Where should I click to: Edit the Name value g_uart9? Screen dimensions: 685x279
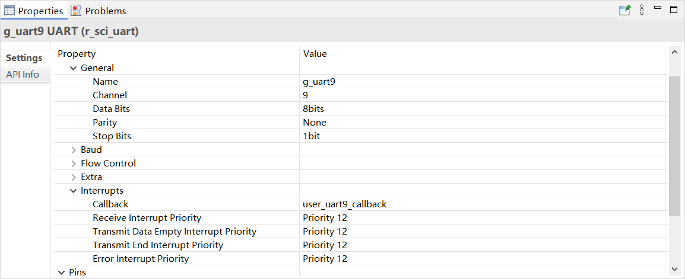pos(319,82)
